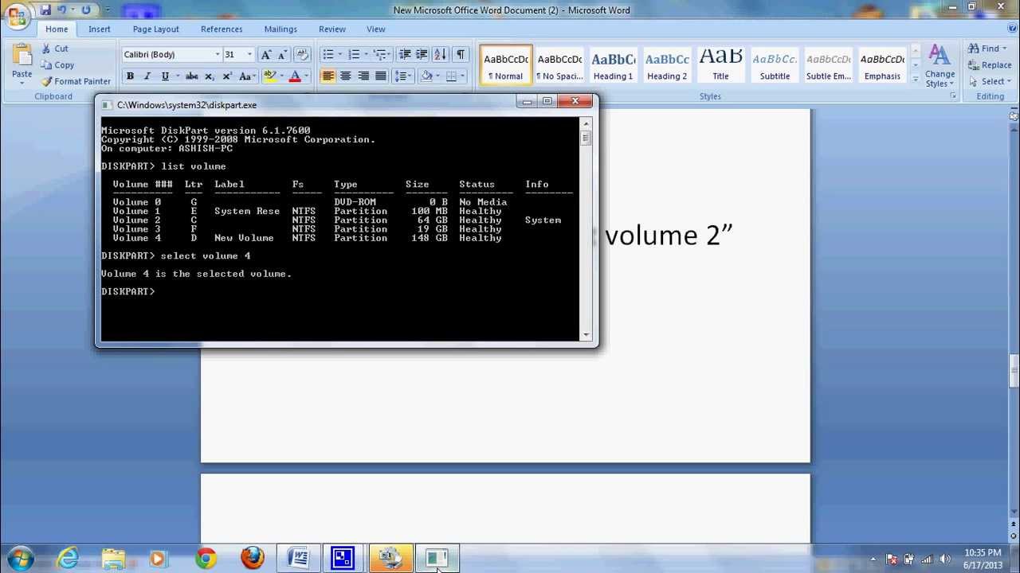Apply yellow text highlight color
The height and width of the screenshot is (573, 1020).
(269, 76)
